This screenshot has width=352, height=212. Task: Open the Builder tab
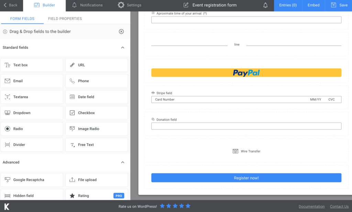click(44, 5)
